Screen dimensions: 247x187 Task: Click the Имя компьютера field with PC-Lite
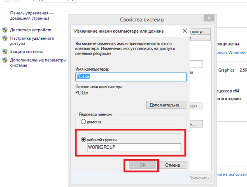(x=131, y=77)
